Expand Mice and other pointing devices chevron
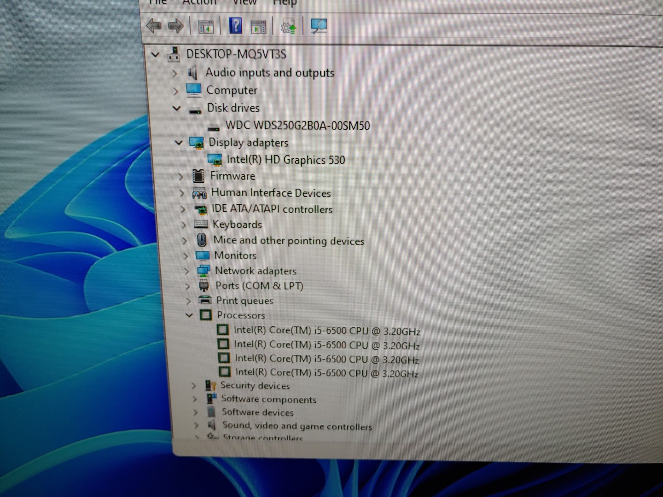 tap(185, 241)
